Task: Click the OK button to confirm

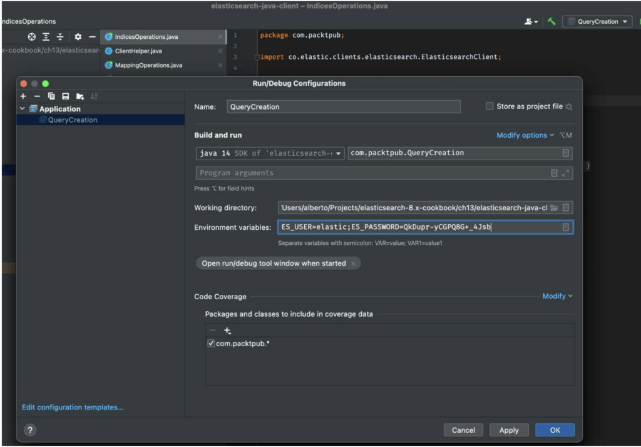Action: 555,430
